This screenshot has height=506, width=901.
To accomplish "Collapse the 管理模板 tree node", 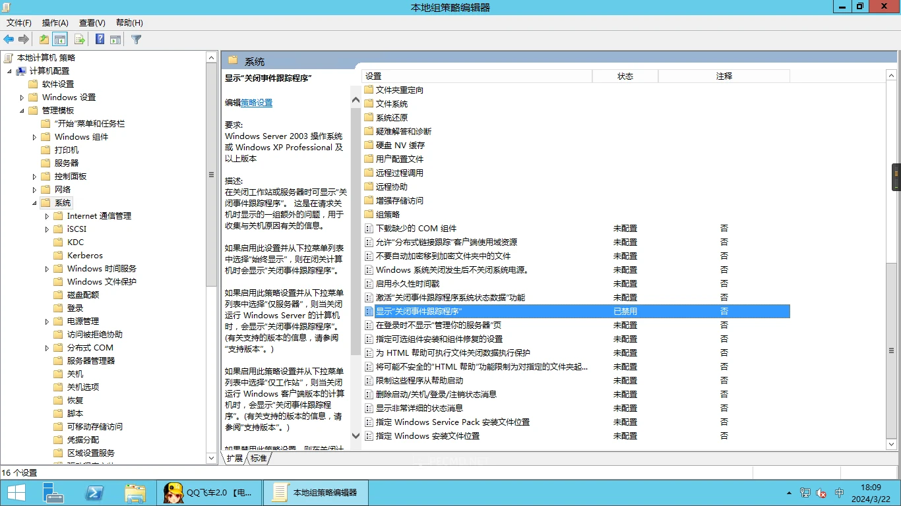I will click(x=22, y=110).
